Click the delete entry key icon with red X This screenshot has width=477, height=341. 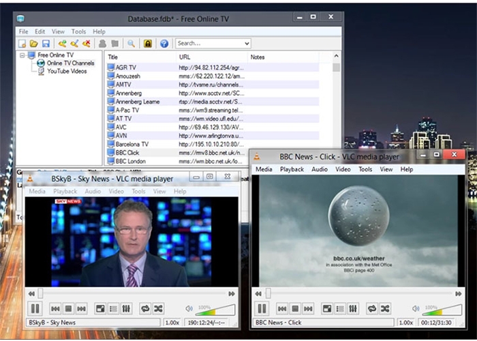[87, 44]
